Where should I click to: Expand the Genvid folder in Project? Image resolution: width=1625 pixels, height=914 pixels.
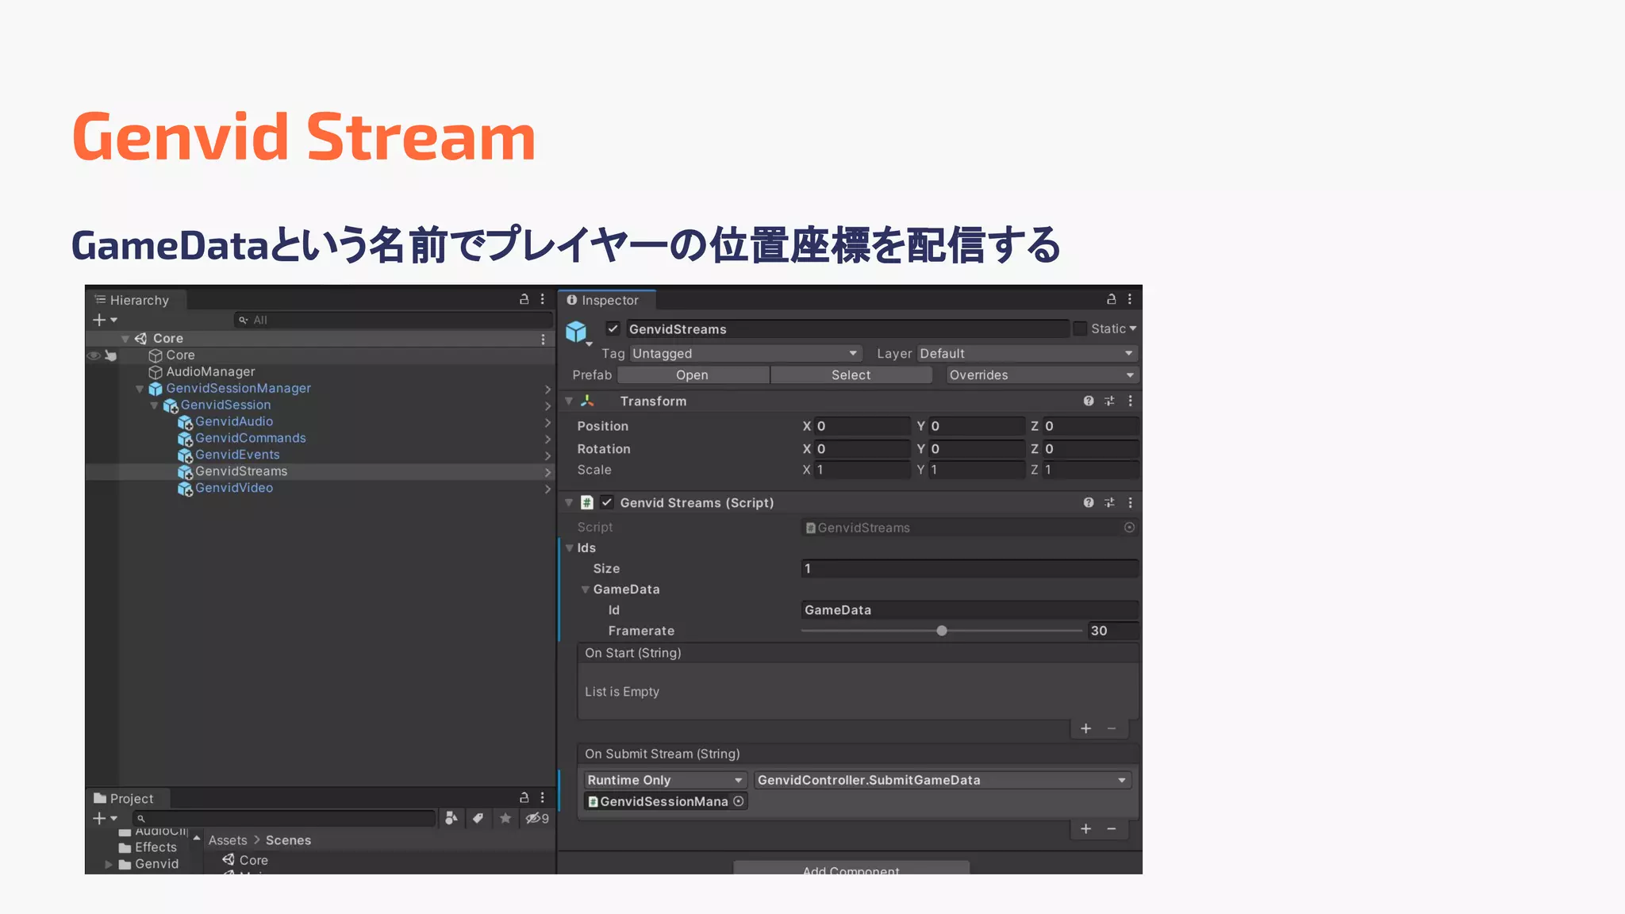pos(109,864)
